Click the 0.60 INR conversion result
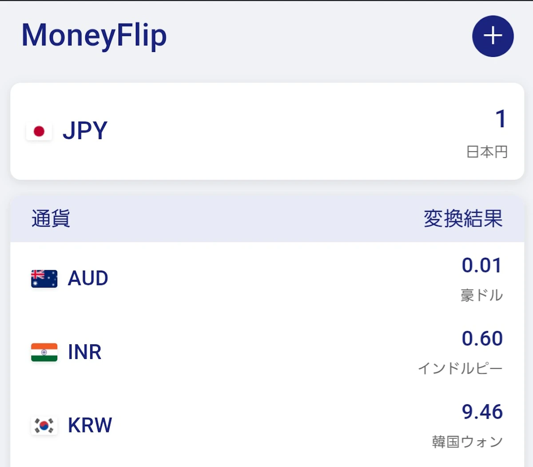 tap(482, 339)
